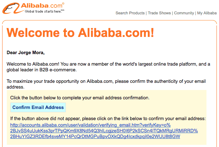Click the 'Global trade starts here' tagline
This screenshot has height=147, width=219.
(44, 11)
